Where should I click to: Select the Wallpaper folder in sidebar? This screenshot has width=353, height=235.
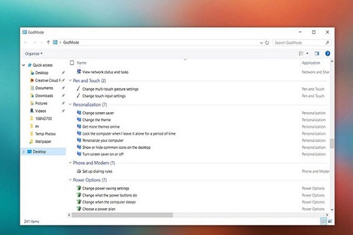[x=45, y=141]
